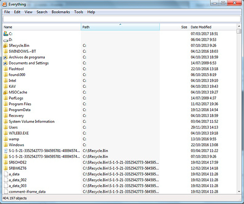The height and width of the screenshot is (204, 244).
Task: Select the Program Files folder row
Action: [120, 104]
